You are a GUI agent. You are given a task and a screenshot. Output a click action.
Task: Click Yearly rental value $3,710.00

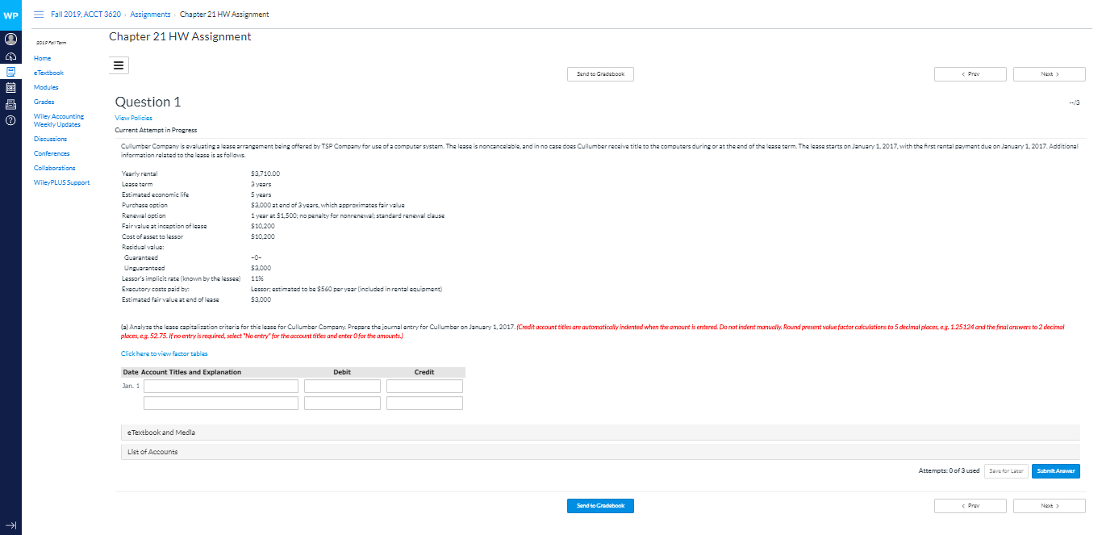tap(265, 173)
